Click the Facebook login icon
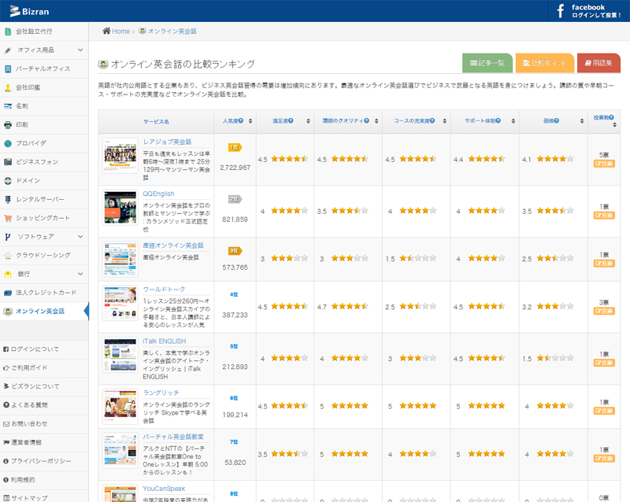 (x=561, y=11)
